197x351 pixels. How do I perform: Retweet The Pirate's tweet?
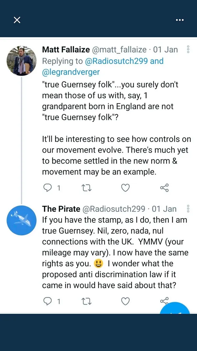[86, 301]
